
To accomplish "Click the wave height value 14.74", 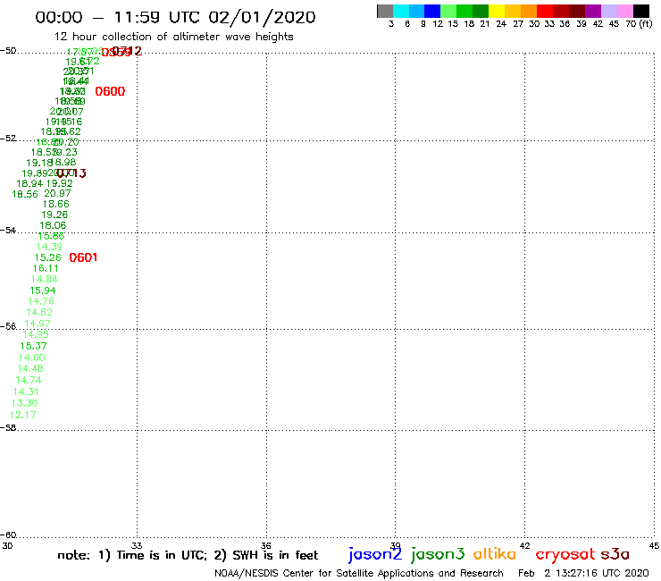I will click(29, 380).
